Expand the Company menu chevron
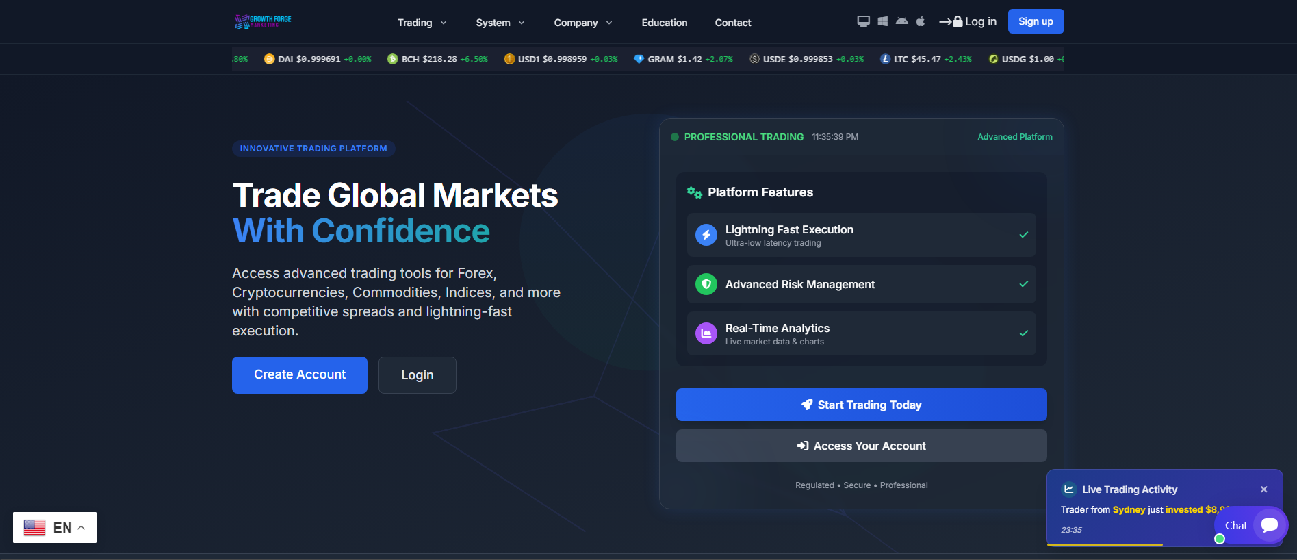Screen dimensions: 1297x560 (x=609, y=23)
